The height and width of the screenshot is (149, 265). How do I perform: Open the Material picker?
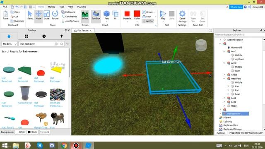[x=127, y=15]
